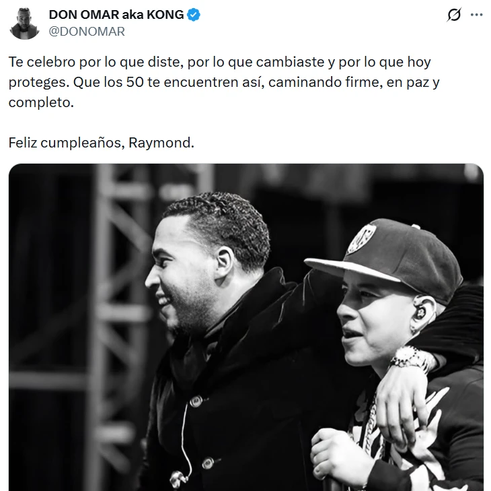Click the upper coat button in photo
491x491 pixels.
tap(196, 401)
